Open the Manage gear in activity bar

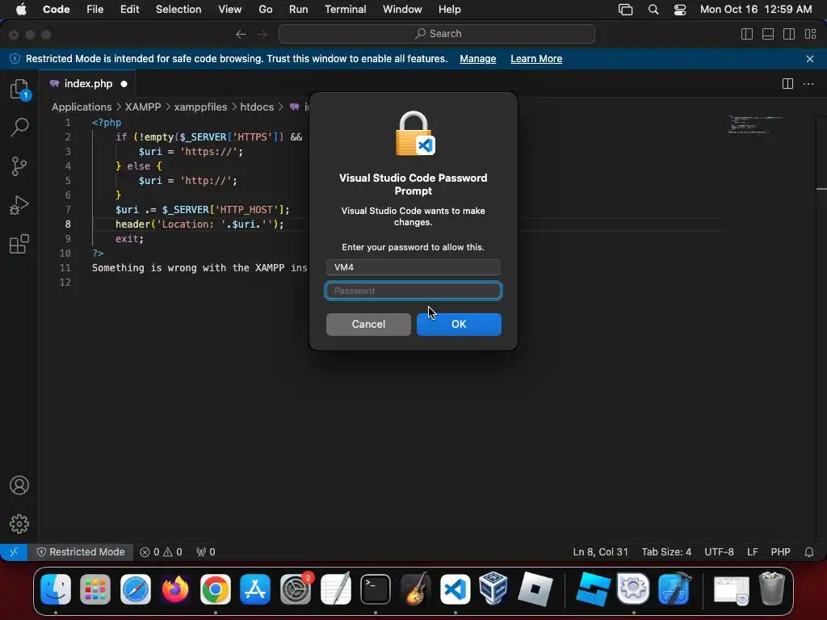[x=19, y=524]
